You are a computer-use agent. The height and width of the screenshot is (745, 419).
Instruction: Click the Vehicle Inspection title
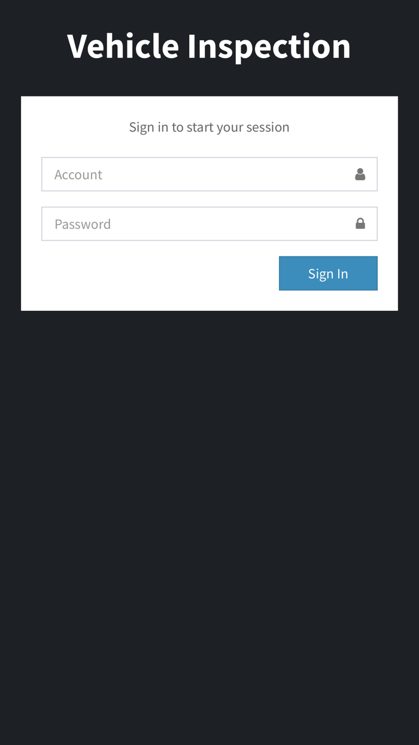point(209,46)
